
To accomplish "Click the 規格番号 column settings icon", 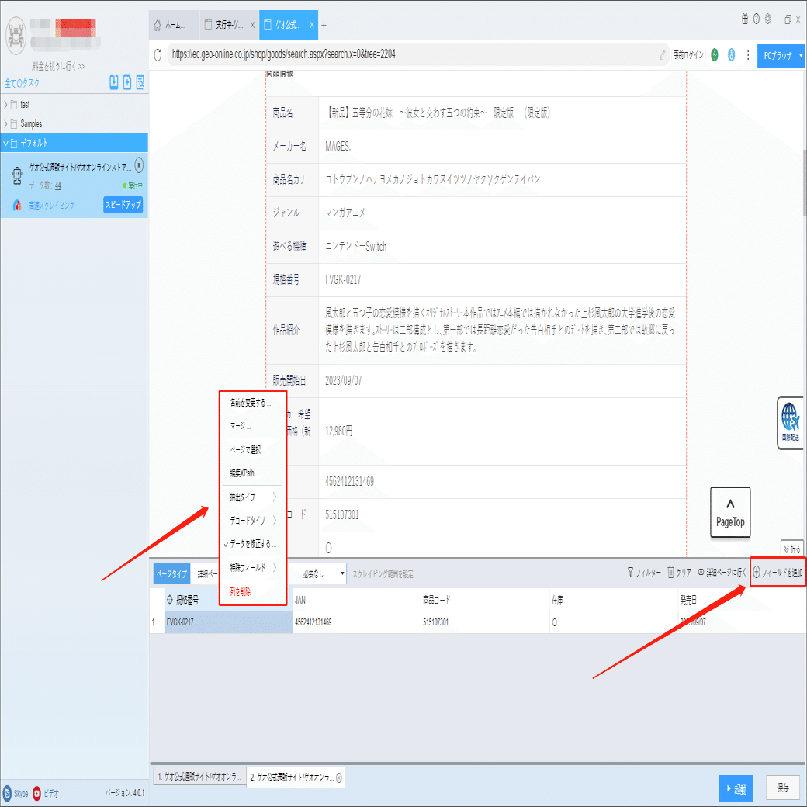I will tap(170, 600).
